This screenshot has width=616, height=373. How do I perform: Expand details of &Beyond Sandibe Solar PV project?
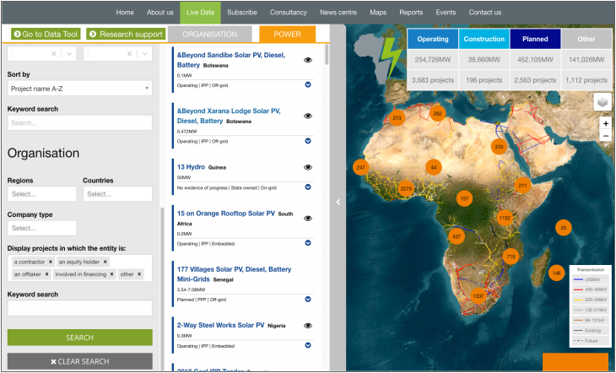308,84
